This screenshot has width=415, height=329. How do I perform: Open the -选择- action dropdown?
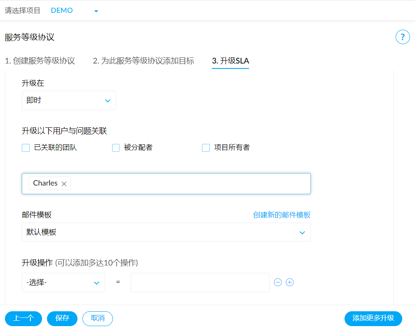(x=63, y=283)
